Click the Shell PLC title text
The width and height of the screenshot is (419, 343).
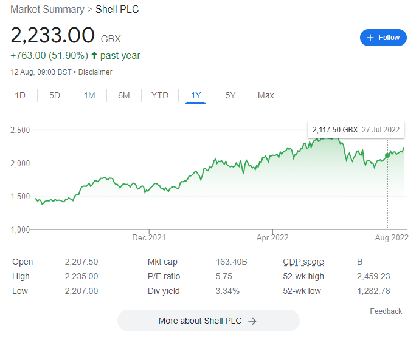tap(117, 9)
